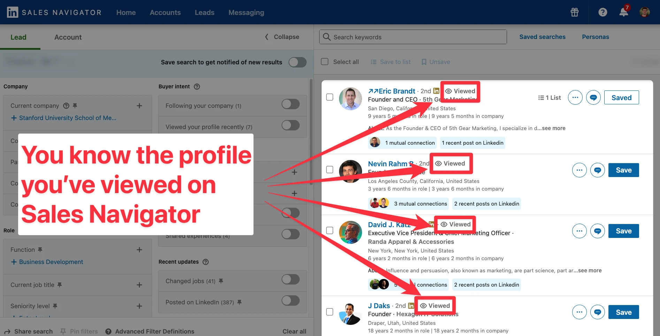660x336 pixels.
Task: Select Nevin Rahm's checkbox
Action: (x=330, y=169)
